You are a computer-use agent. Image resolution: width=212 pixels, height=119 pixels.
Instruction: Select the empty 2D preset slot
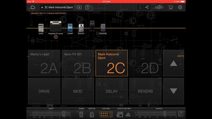(x=145, y=63)
